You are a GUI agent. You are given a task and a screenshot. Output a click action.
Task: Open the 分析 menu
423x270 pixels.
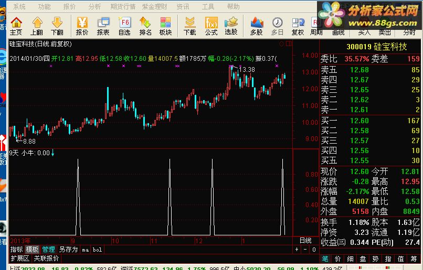click(x=94, y=6)
